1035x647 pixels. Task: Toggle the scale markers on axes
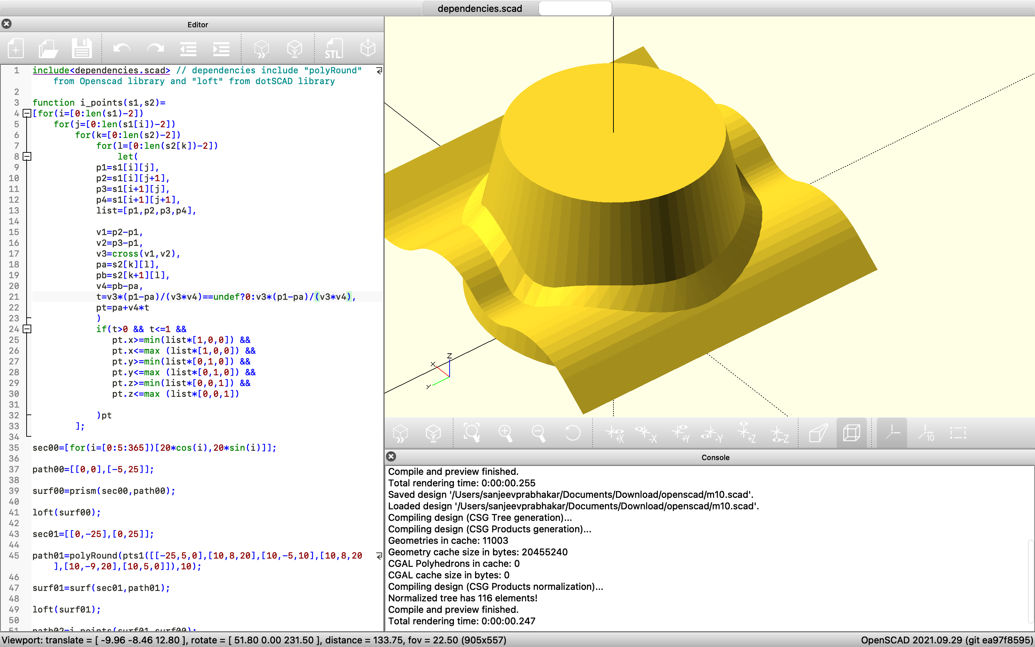point(926,433)
